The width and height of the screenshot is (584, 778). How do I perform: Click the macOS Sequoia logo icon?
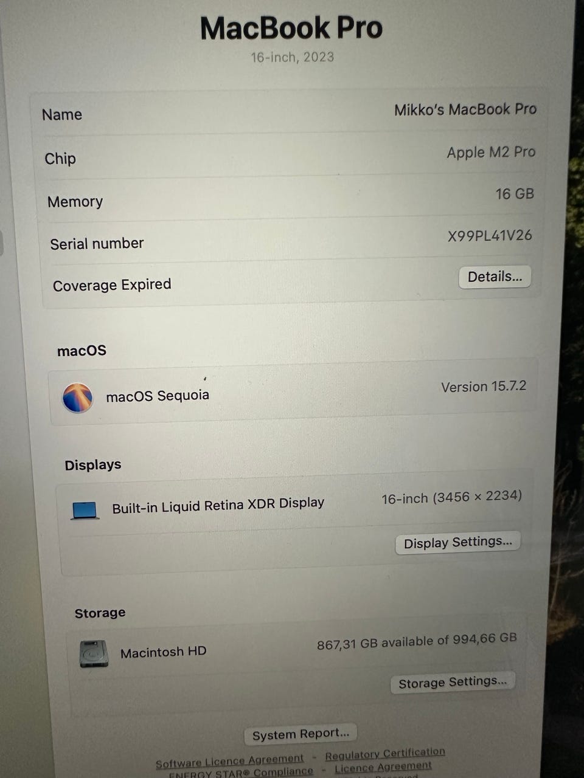(77, 398)
